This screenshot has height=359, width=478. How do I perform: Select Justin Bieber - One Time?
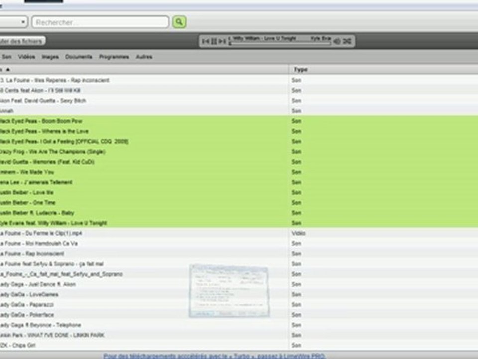pyautogui.click(x=239, y=203)
